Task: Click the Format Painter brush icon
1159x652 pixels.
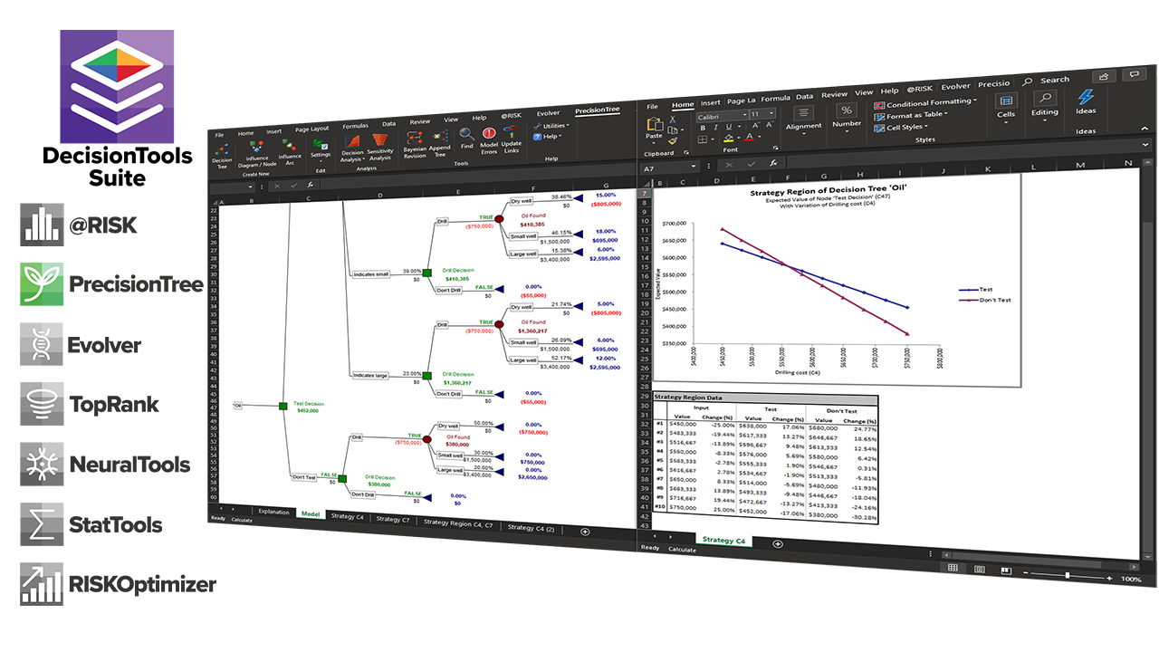Action: [673, 139]
